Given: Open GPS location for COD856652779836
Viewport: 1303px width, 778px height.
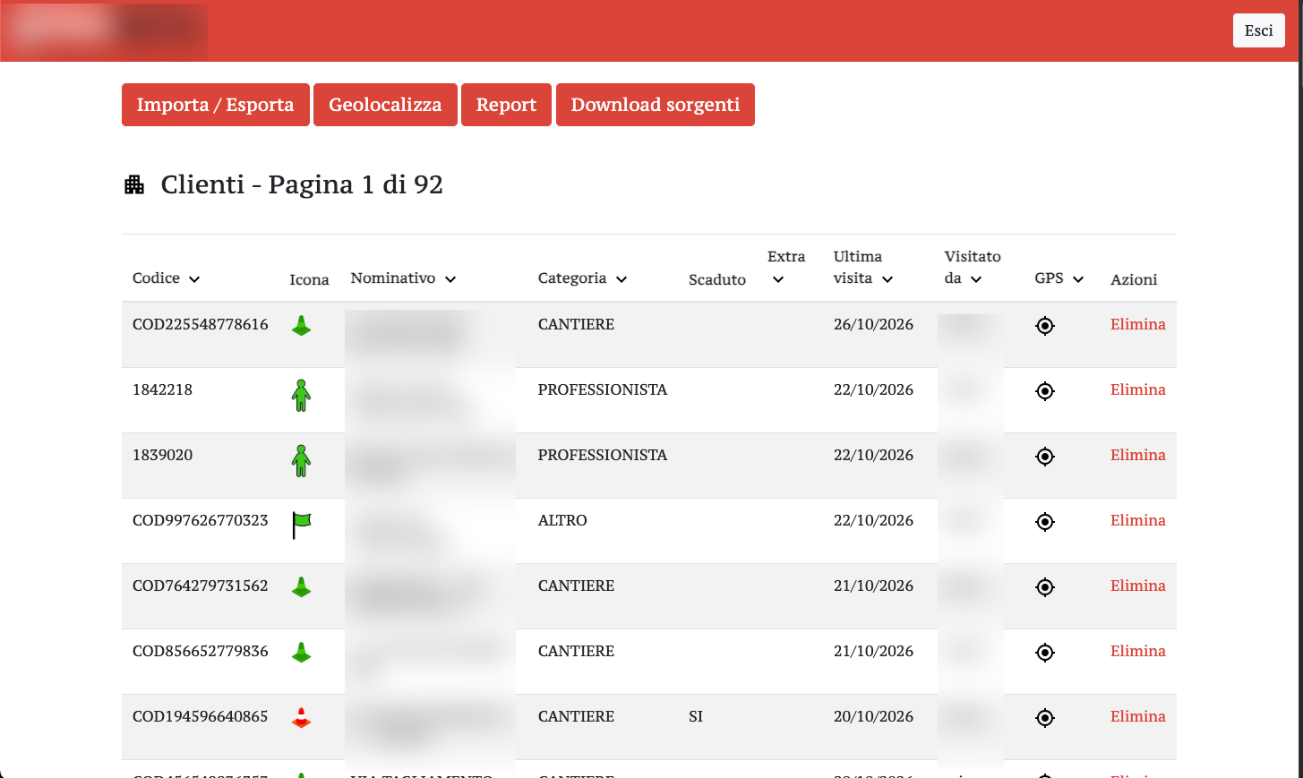Looking at the screenshot, I should tap(1045, 653).
